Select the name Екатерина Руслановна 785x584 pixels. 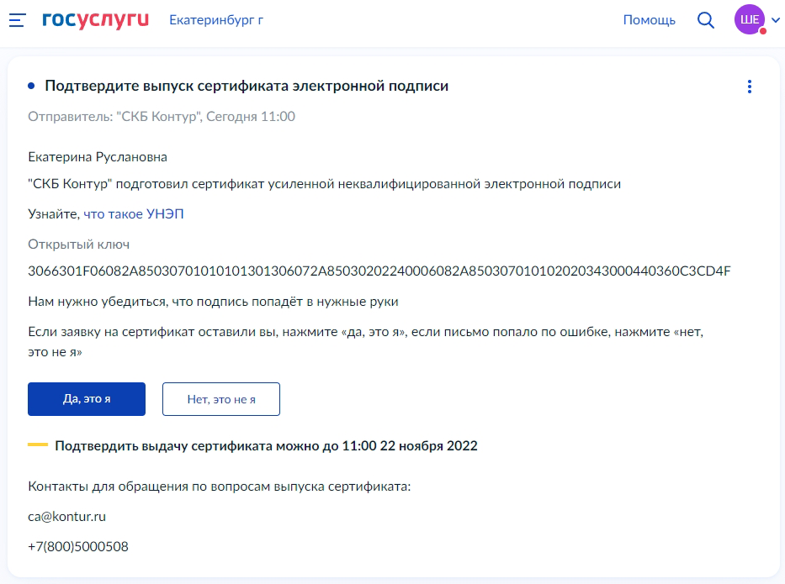98,157
